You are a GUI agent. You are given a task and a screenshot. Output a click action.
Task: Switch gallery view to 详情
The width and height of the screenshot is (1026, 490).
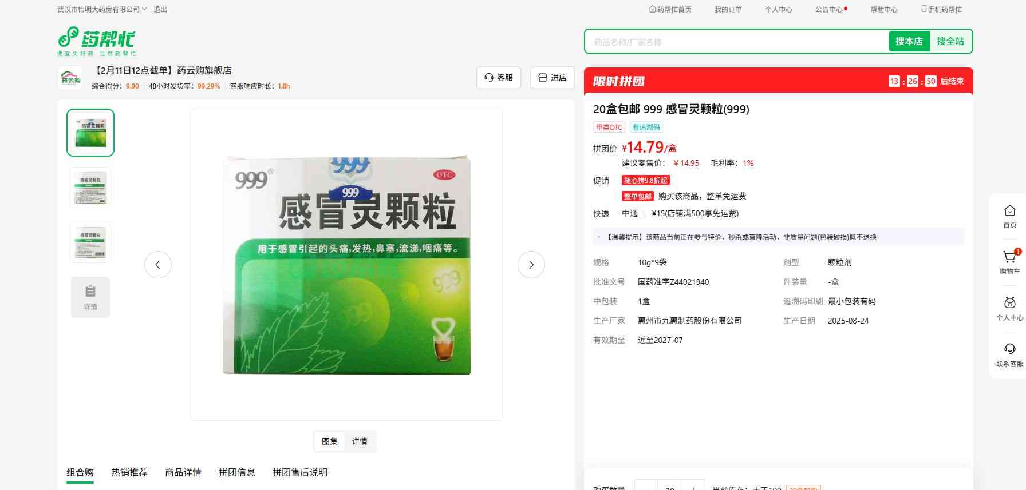click(360, 441)
